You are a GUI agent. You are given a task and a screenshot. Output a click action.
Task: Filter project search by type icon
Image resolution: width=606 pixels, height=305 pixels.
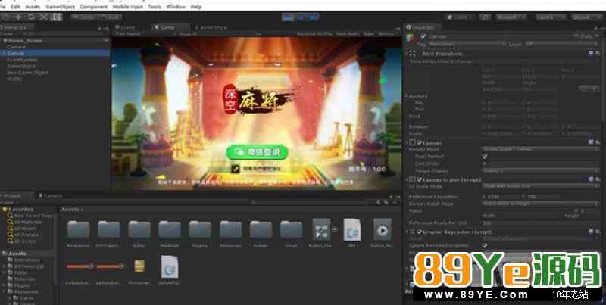click(378, 202)
